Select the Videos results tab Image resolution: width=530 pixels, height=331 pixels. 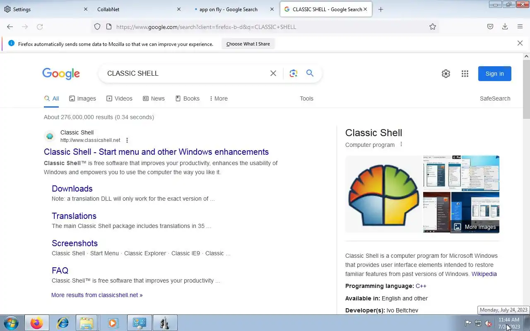tap(119, 98)
